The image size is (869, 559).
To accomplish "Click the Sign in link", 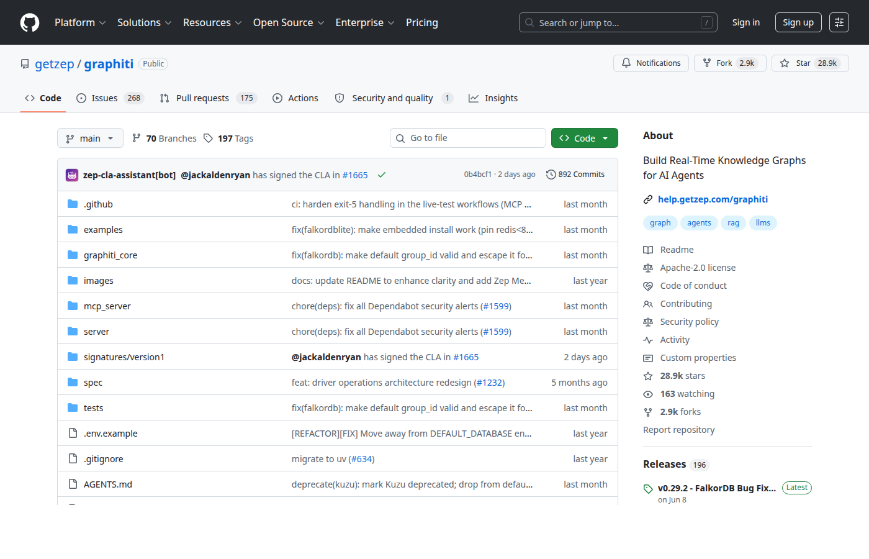I will (746, 22).
